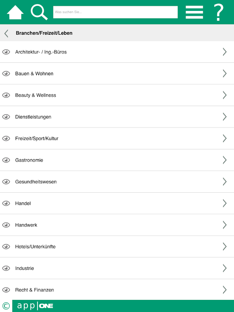Go back using the left chevron
The height and width of the screenshot is (312, 234).
click(6, 33)
